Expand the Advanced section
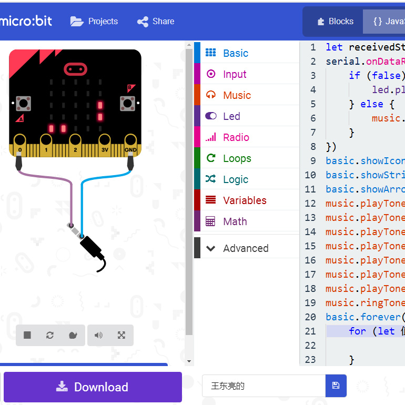This screenshot has width=405, height=405. click(x=245, y=248)
